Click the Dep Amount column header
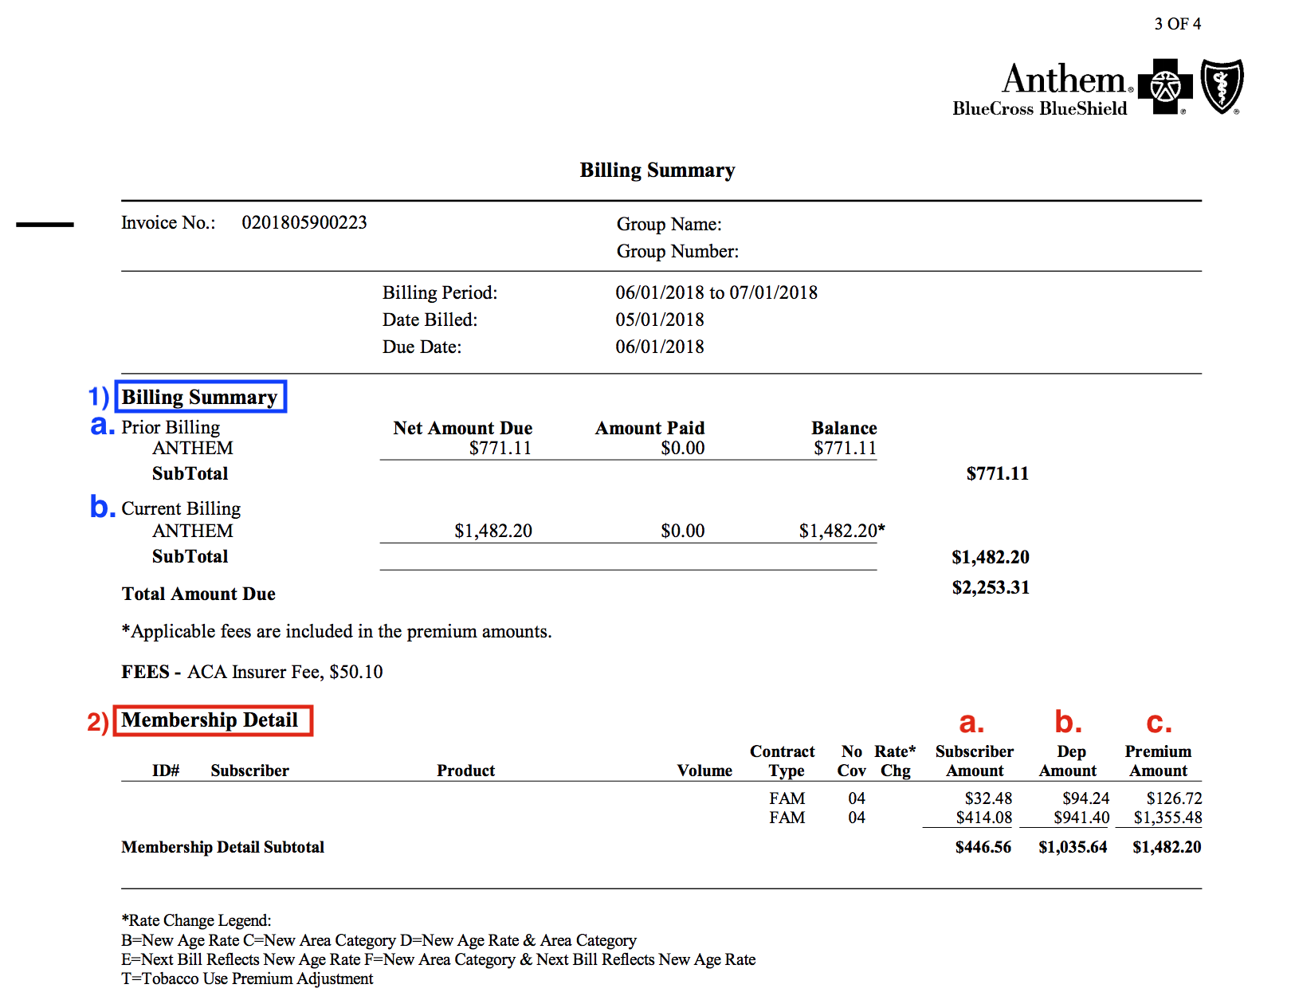This screenshot has height=1004, width=1291. 1068,761
